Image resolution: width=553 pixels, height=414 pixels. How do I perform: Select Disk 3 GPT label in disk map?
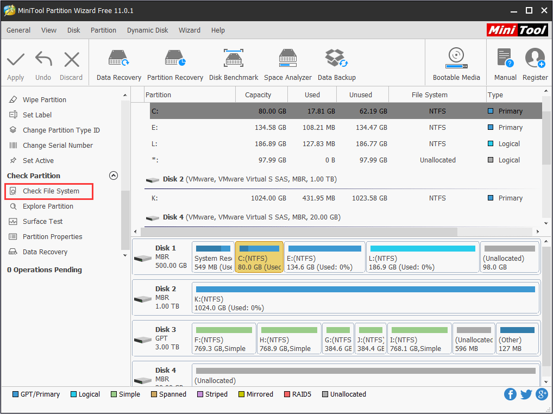(x=161, y=338)
